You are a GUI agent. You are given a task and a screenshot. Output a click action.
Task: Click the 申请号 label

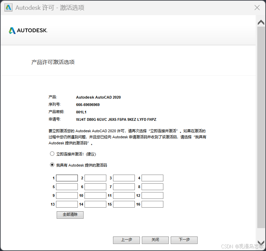click(55, 119)
